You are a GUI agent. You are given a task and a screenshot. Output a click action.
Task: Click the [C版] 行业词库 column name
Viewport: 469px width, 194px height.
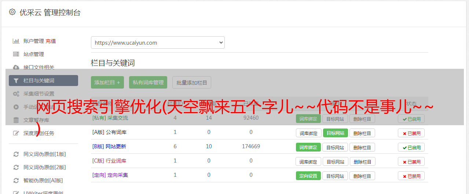coord(109,161)
